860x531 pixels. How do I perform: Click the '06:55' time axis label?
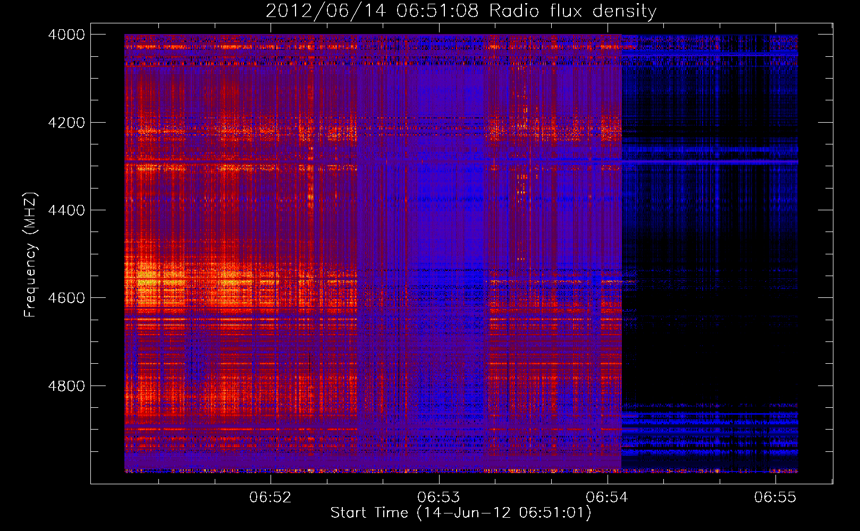point(775,498)
